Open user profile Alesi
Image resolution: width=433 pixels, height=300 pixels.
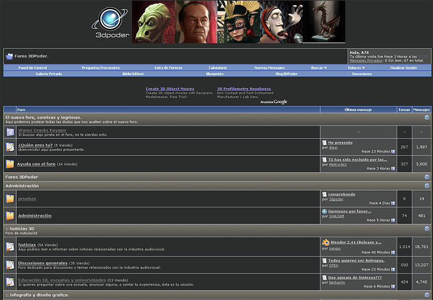(x=333, y=147)
